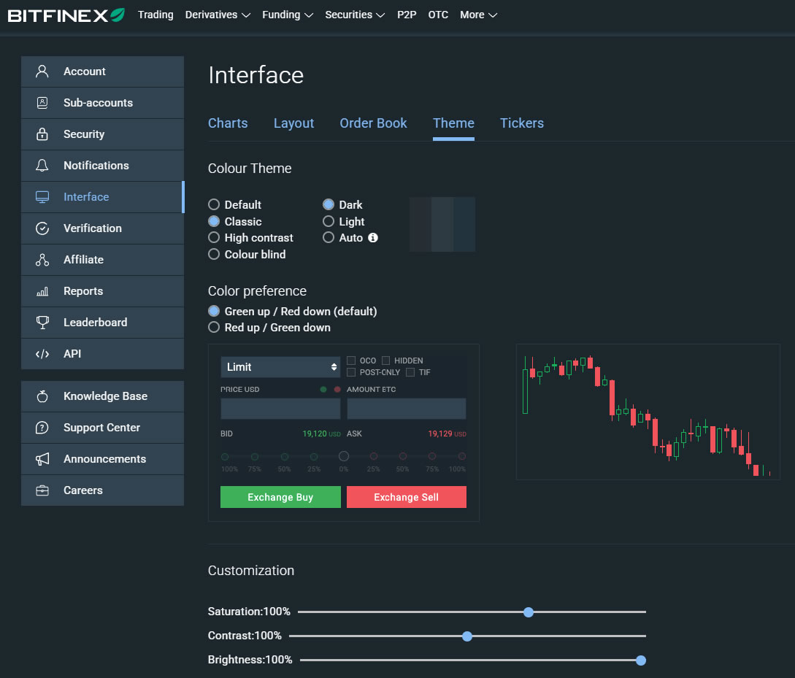Click the Account sidebar icon
Viewport: 795px width, 678px height.
point(42,72)
